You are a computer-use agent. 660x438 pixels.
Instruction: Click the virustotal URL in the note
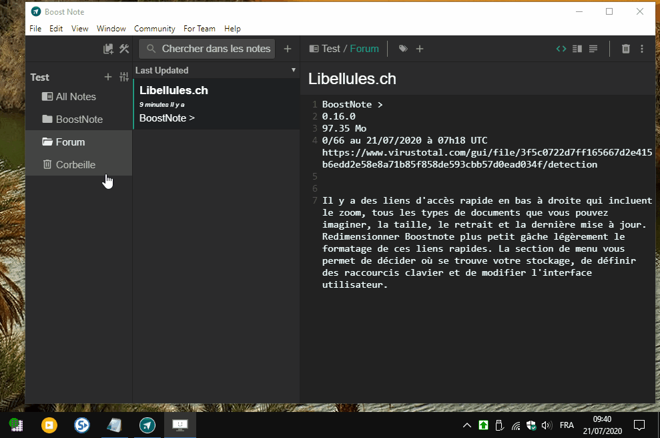pos(487,158)
